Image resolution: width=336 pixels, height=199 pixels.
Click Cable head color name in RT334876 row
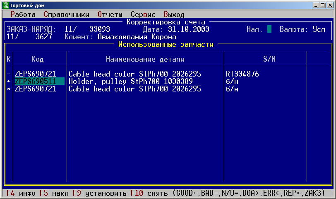pos(135,74)
